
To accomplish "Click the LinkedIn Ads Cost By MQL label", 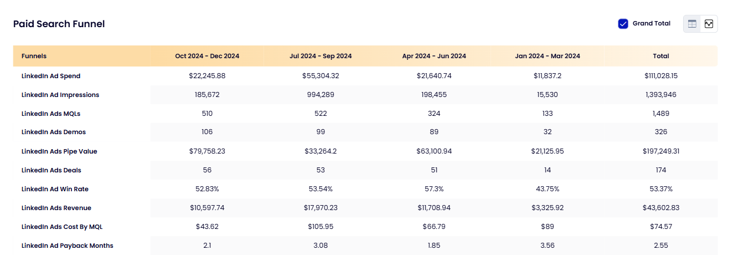I will (62, 227).
